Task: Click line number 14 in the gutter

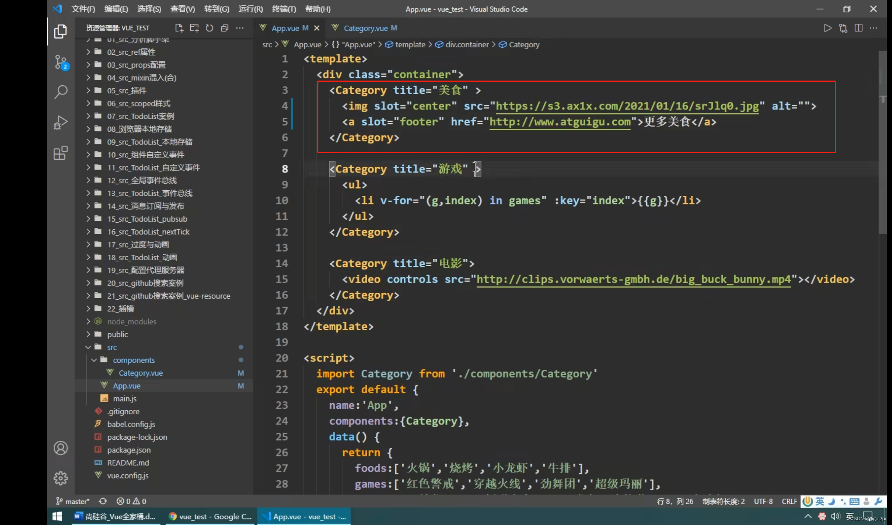Action: click(x=282, y=264)
